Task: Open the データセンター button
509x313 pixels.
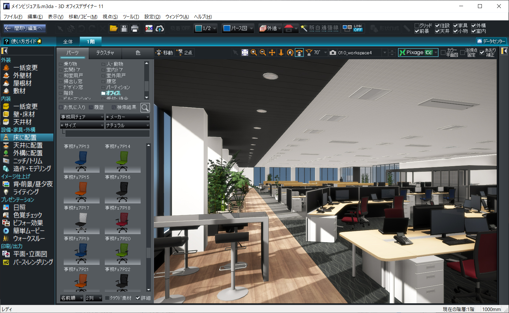Action: pyautogui.click(x=491, y=41)
